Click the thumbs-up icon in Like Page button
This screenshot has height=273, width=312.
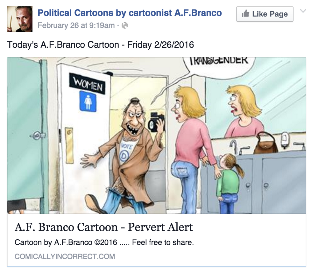[246, 14]
